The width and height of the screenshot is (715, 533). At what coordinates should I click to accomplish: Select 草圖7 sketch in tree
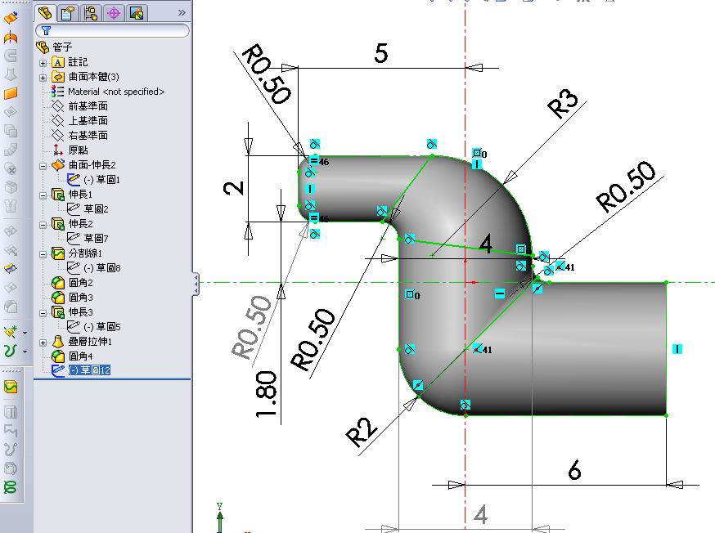88,238
